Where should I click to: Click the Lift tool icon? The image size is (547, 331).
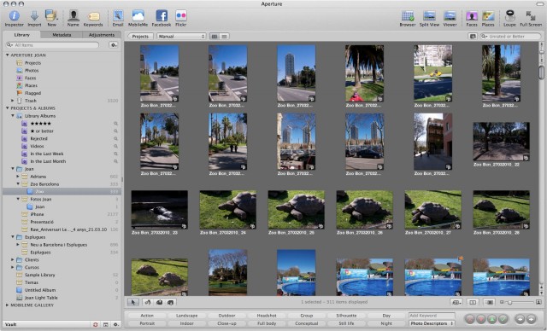159,302
